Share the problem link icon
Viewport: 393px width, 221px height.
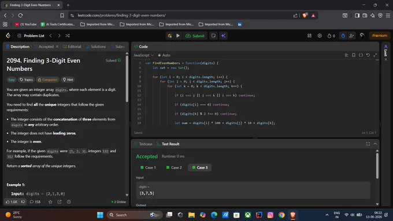(x=60, y=202)
